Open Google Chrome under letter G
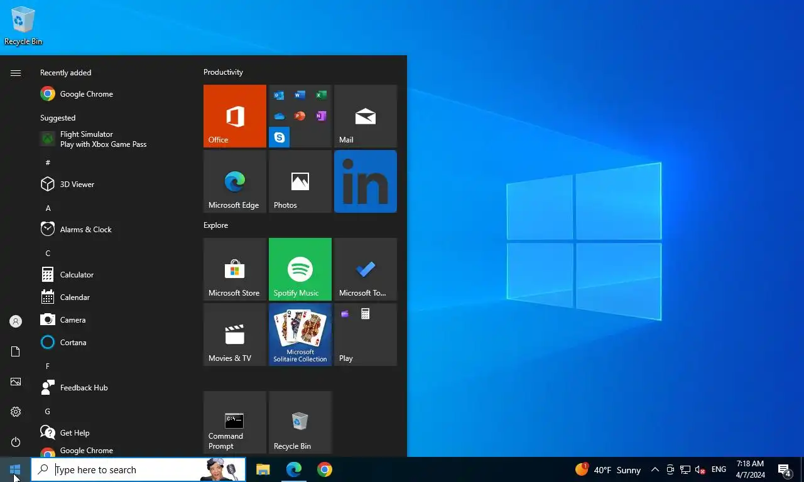 click(113, 451)
